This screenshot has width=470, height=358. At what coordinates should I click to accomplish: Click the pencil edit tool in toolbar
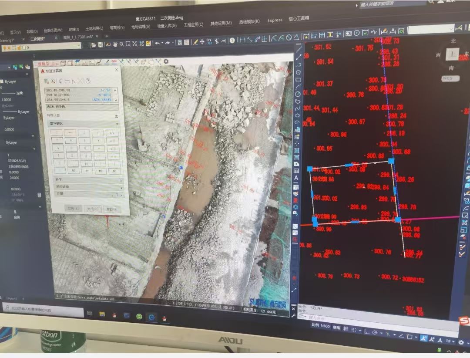coord(195,42)
